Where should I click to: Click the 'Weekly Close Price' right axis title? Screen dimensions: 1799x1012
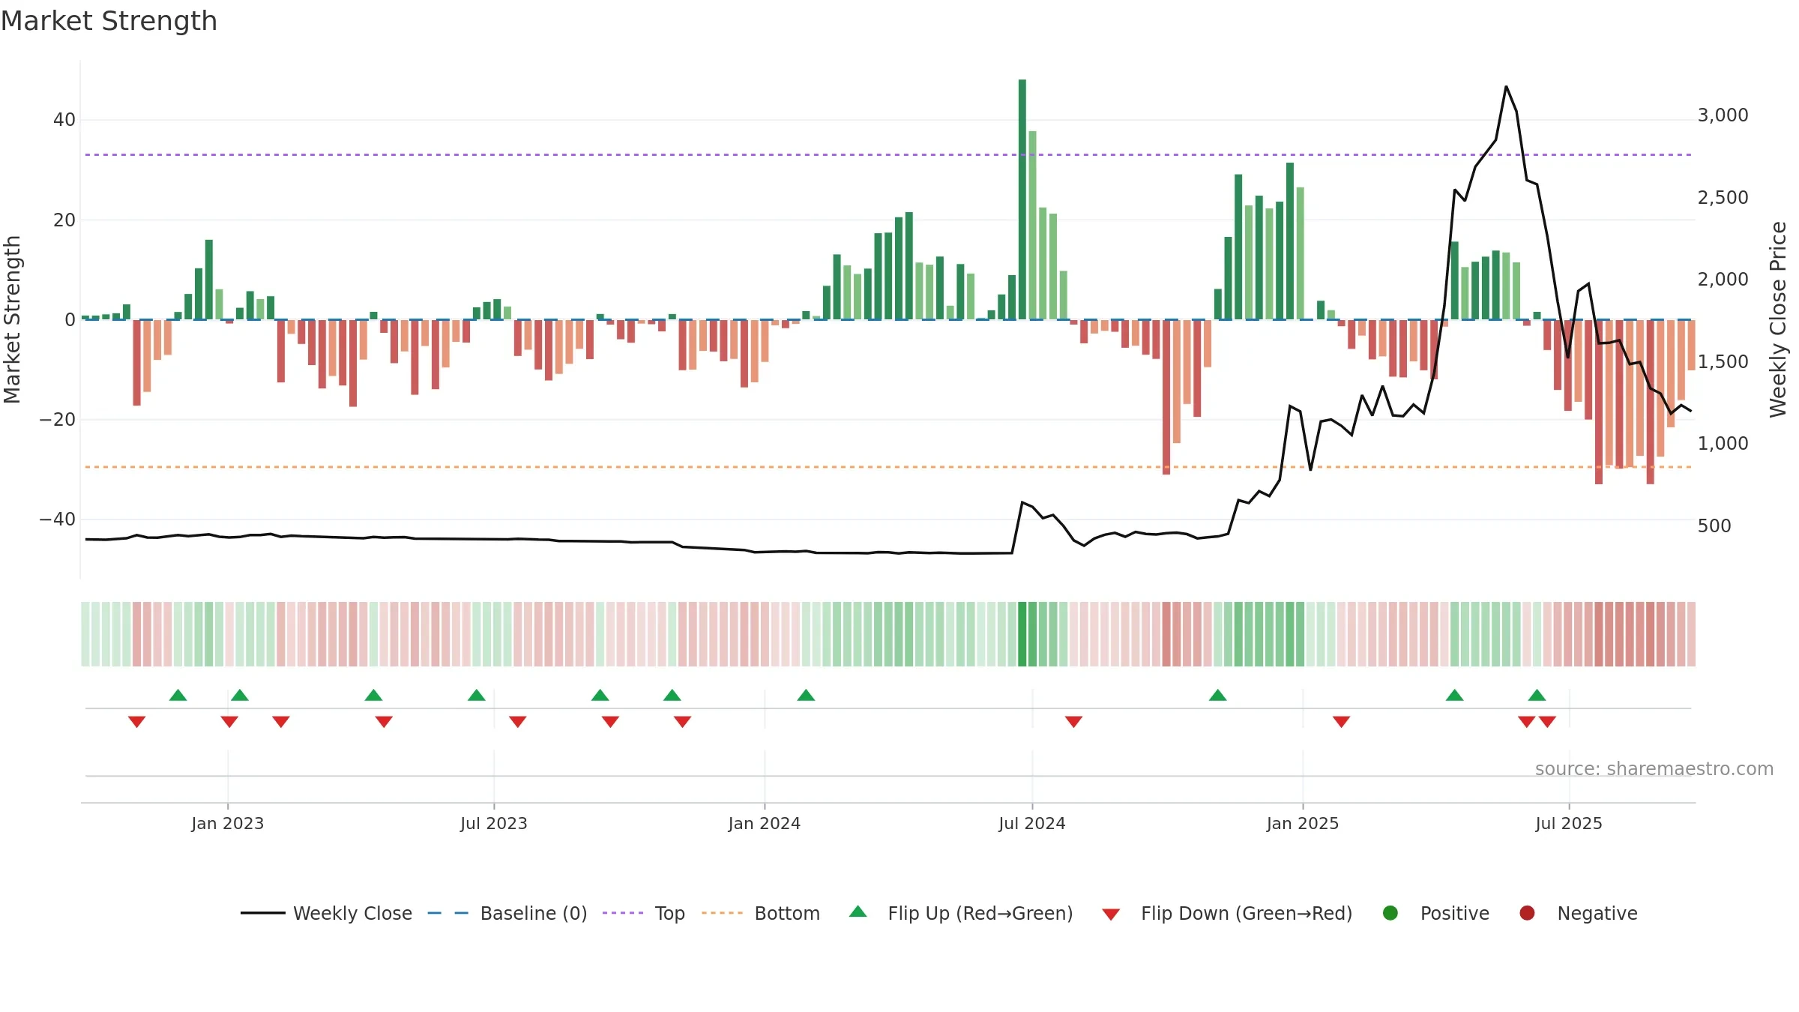pyautogui.click(x=1778, y=319)
